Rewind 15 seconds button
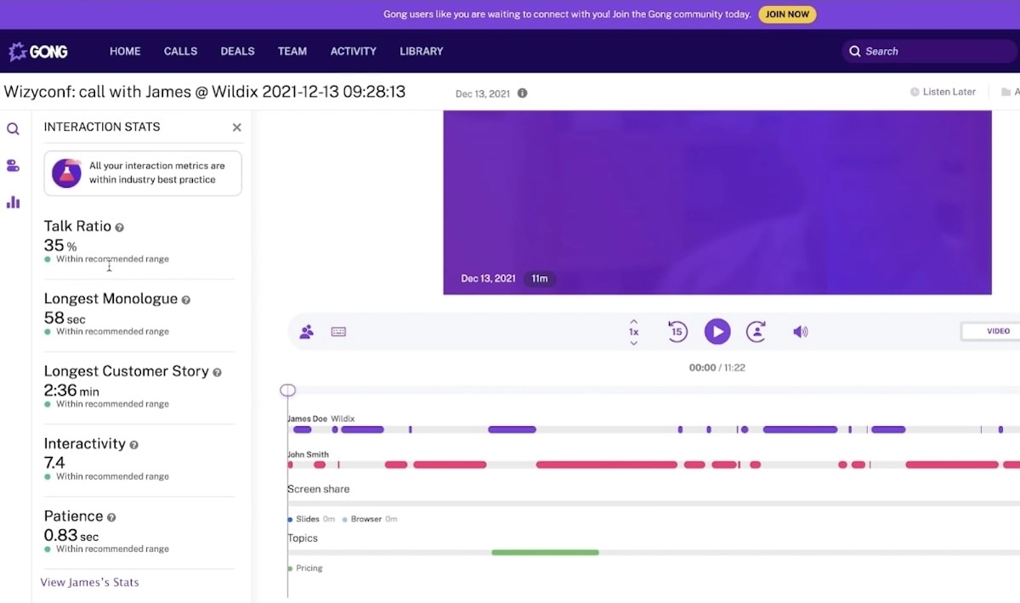The image size is (1020, 603). 677,332
